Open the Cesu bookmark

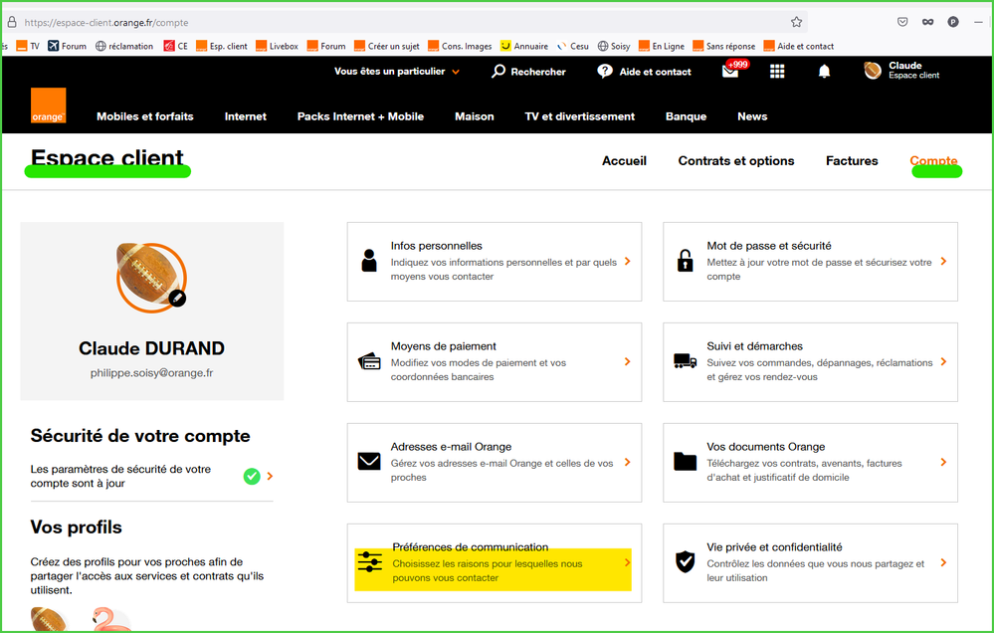(x=573, y=46)
